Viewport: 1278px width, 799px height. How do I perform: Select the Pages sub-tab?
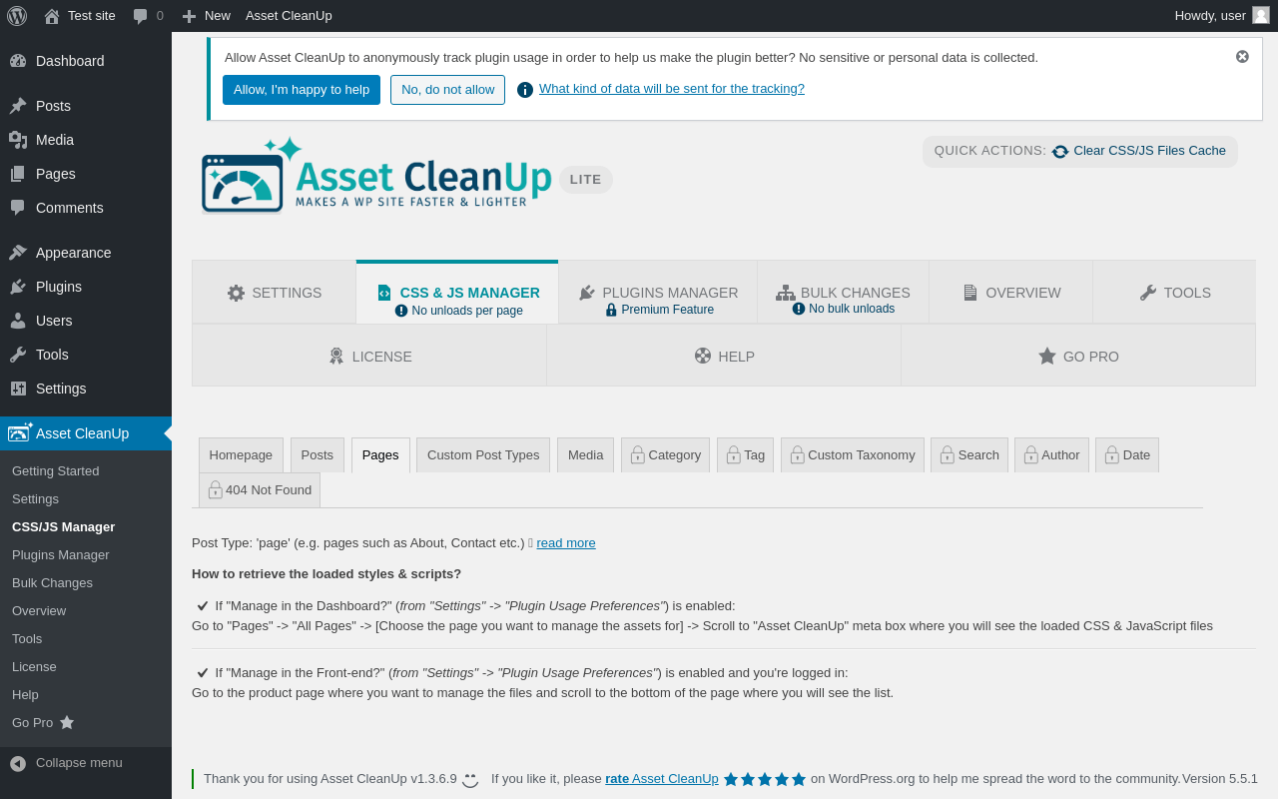tap(380, 455)
